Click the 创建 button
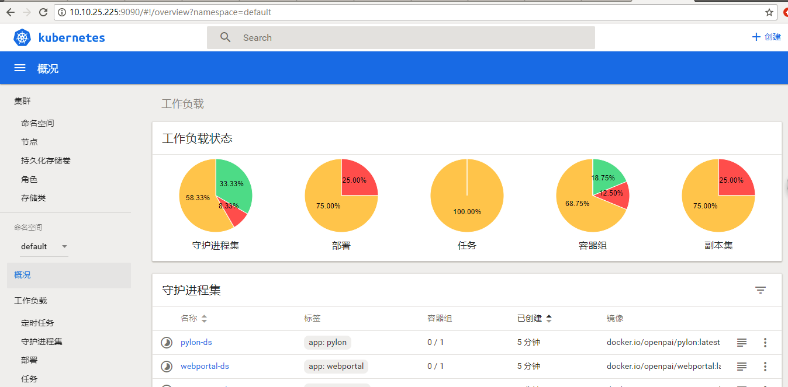The image size is (788, 387). 766,36
